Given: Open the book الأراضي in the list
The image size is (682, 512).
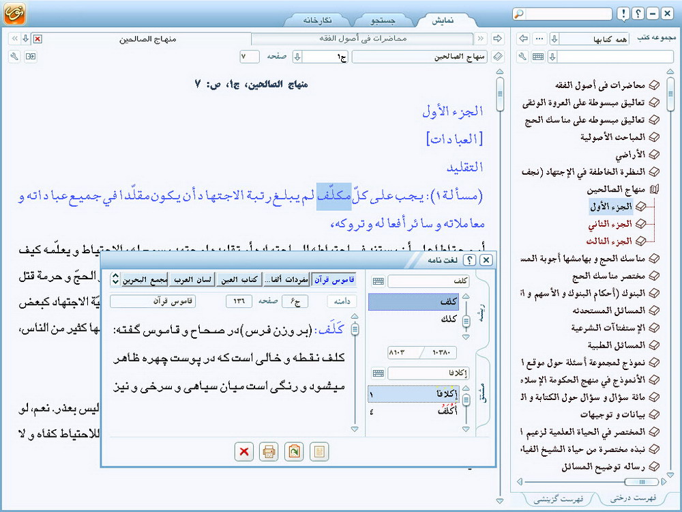Looking at the screenshot, I should coord(630,155).
